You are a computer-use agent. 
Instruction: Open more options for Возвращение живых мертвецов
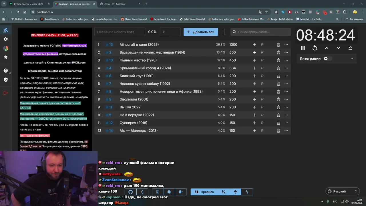tap(286, 53)
